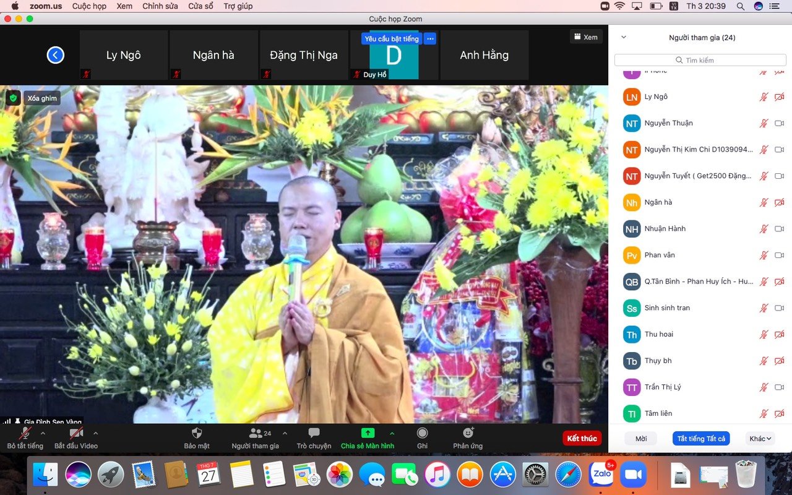Start camera with Bắt đầu Video
792x495 pixels.
coord(75,433)
